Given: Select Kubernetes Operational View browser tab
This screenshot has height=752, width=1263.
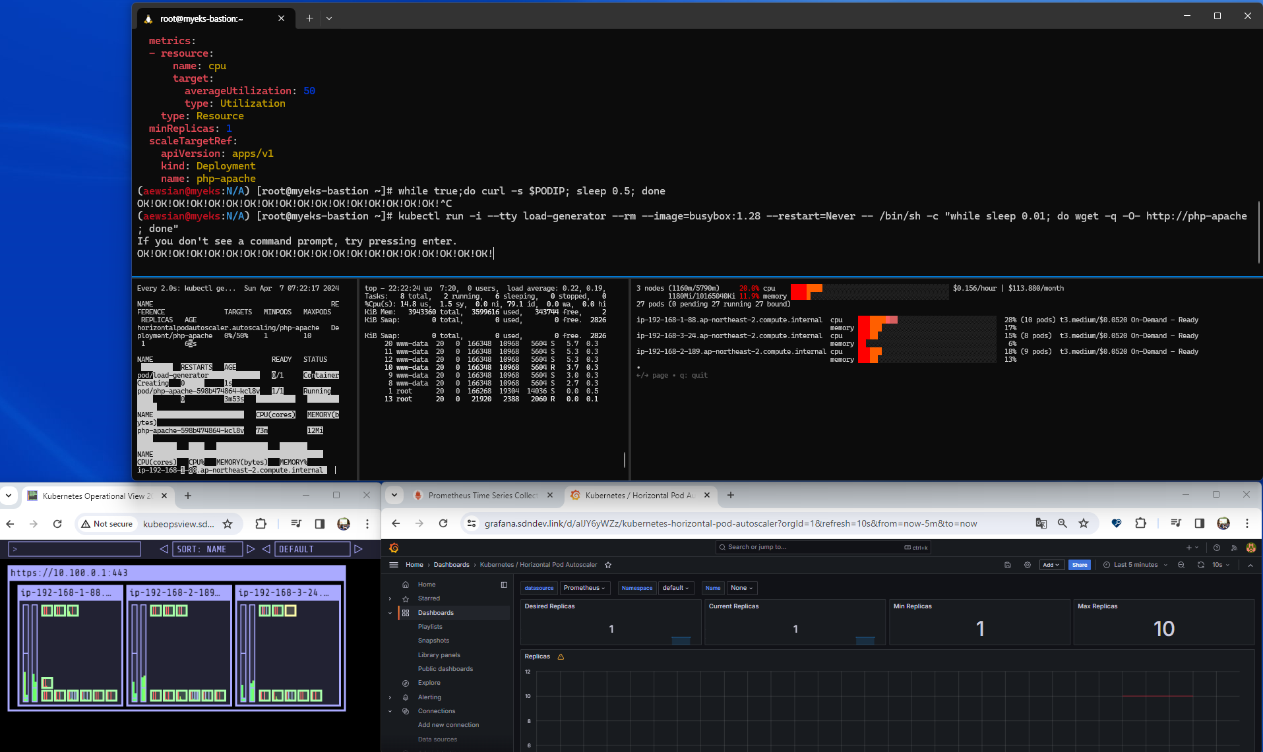Looking at the screenshot, I should pyautogui.click(x=97, y=496).
